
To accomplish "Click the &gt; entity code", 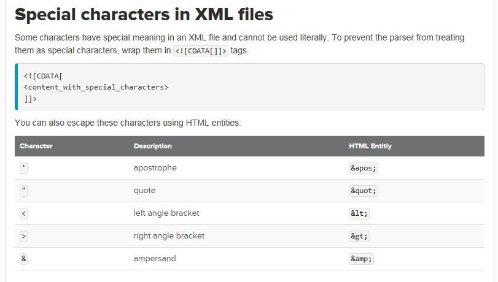I will 359,236.
